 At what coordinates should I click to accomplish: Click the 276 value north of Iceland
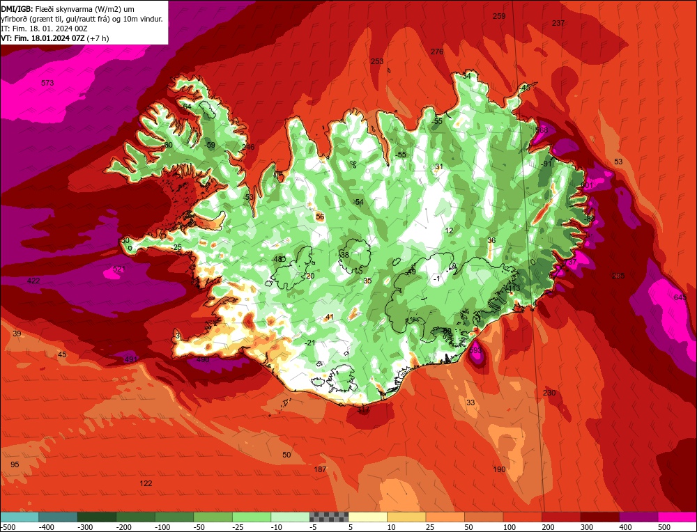[437, 52]
